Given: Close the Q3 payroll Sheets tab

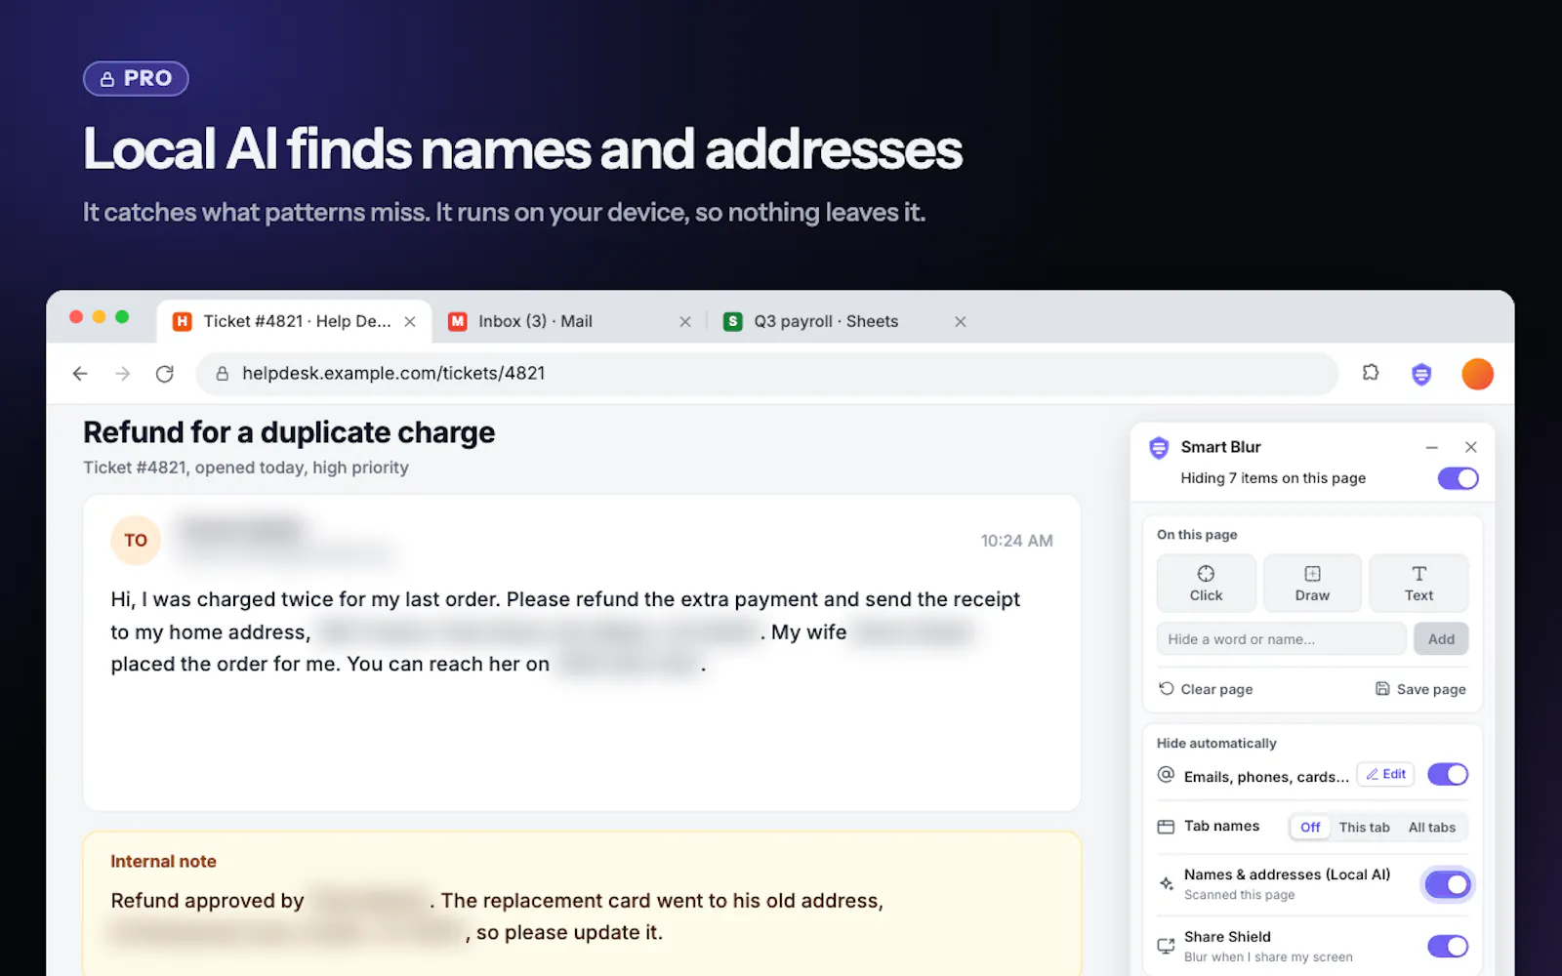Looking at the screenshot, I should (961, 322).
